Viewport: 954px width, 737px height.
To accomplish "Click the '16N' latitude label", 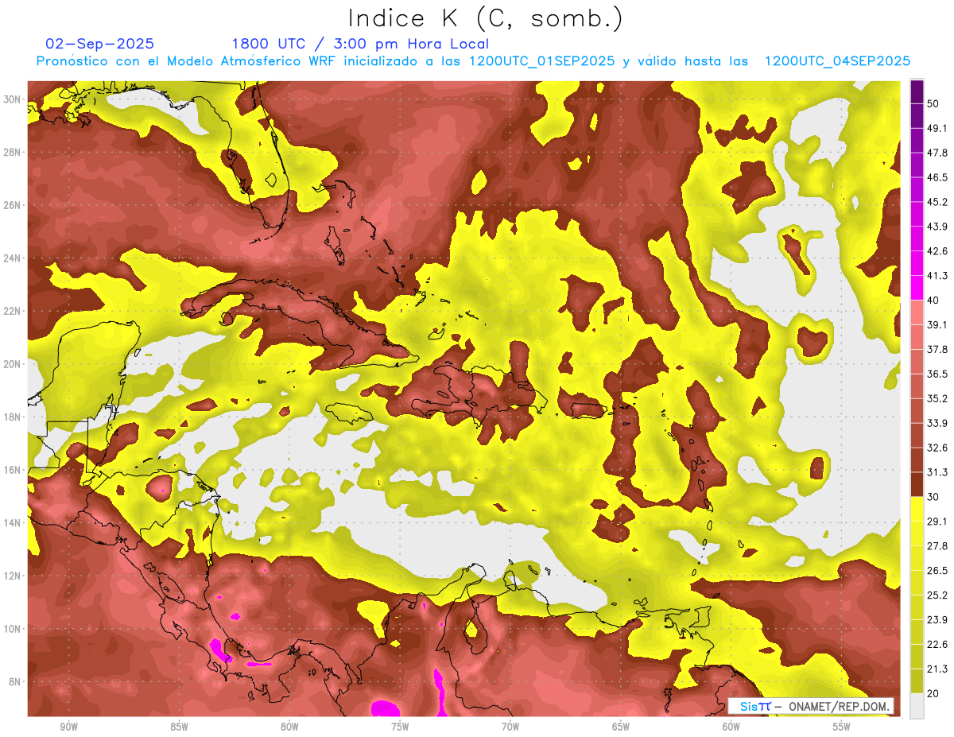I will coord(11,470).
